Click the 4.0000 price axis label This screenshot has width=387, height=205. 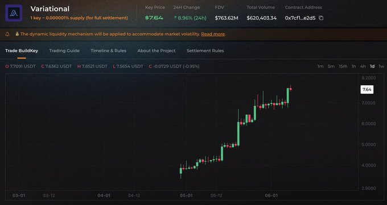(x=368, y=165)
